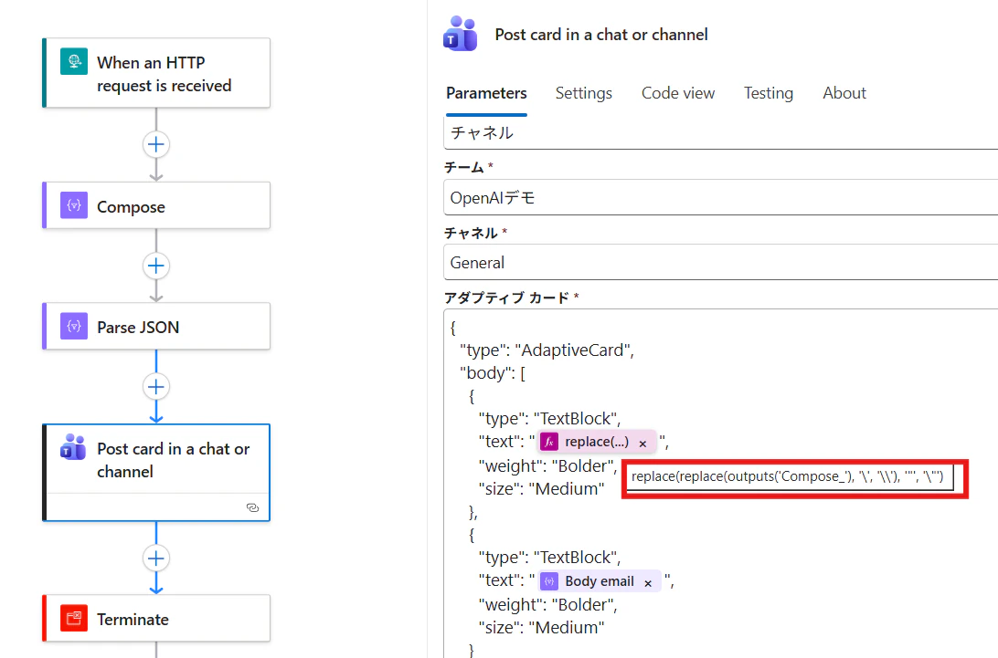
Task: Click the Compose action icon
Action: point(74,205)
